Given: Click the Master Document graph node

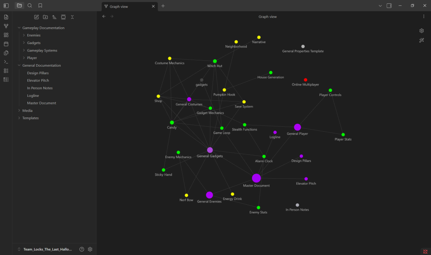Looking at the screenshot, I should [x=256, y=178].
